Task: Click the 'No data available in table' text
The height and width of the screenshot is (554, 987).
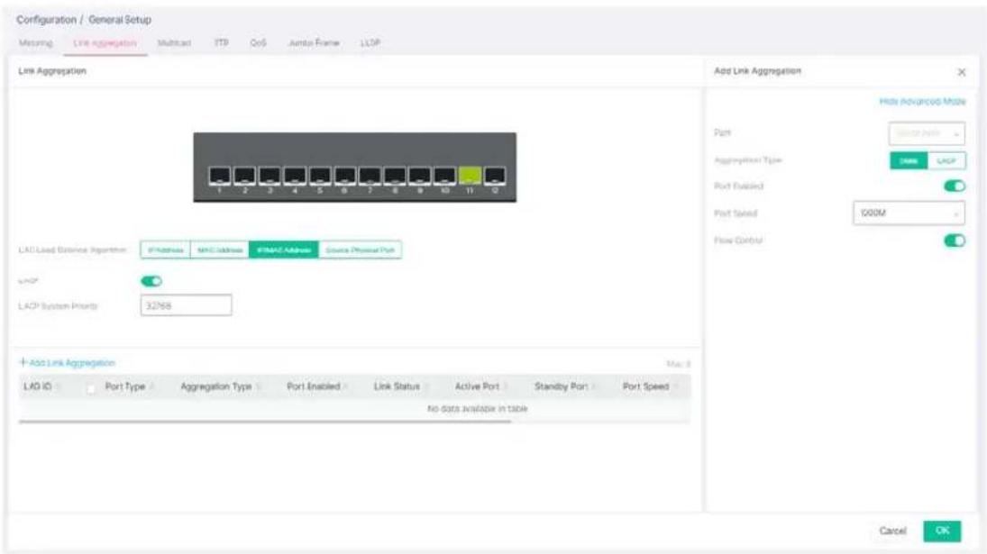Action: [x=477, y=409]
